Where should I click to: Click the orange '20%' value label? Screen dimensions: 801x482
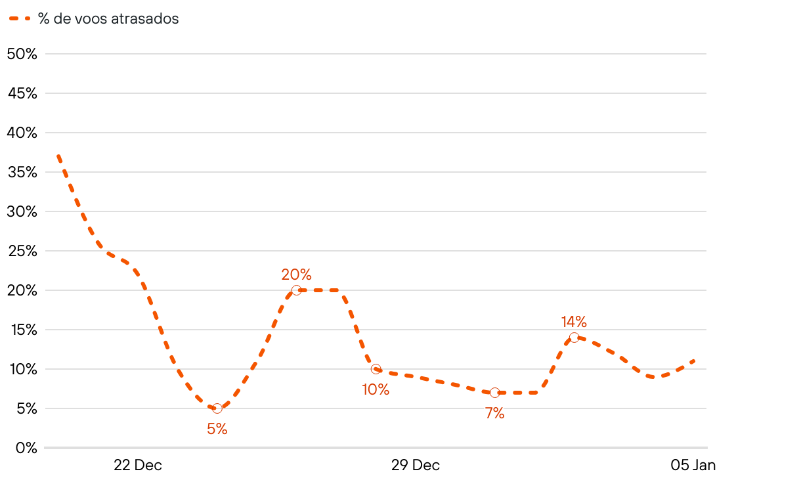coord(296,274)
